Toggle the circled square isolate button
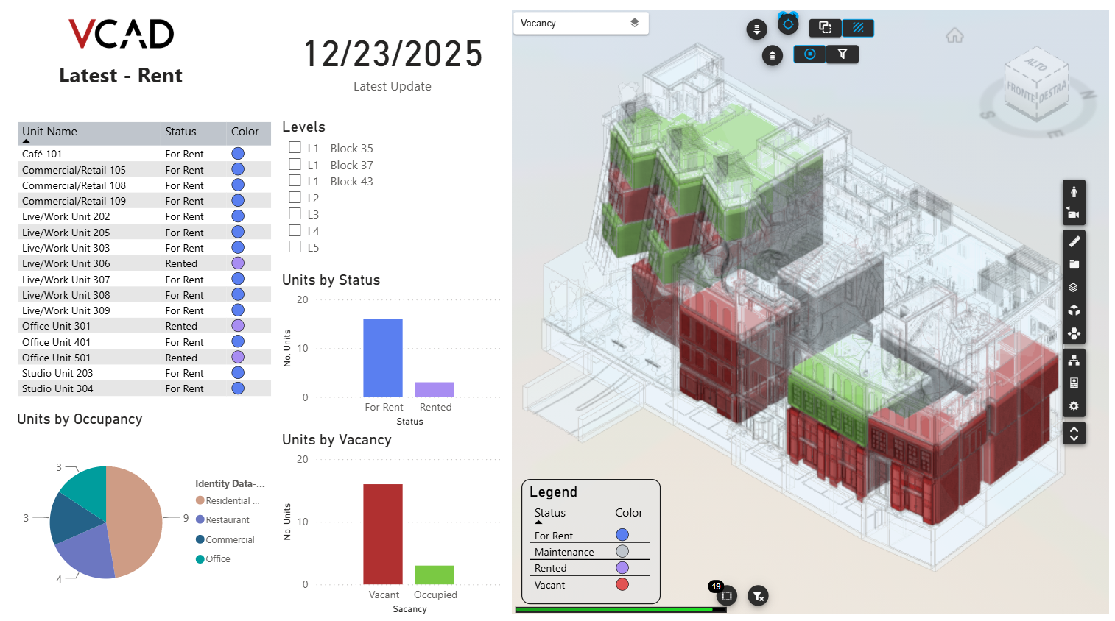 (x=809, y=54)
